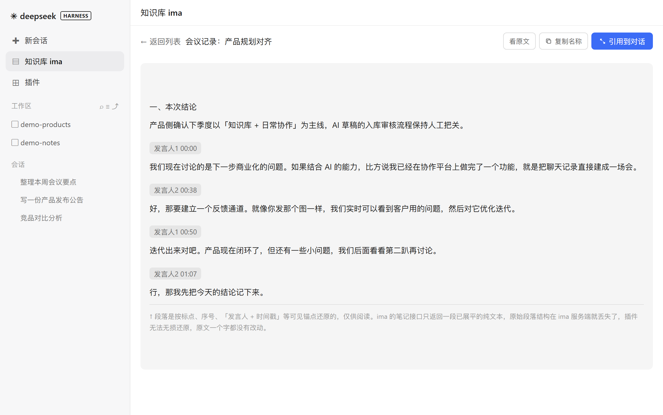Click the arrow icon in 引用到对话

tap(602, 41)
